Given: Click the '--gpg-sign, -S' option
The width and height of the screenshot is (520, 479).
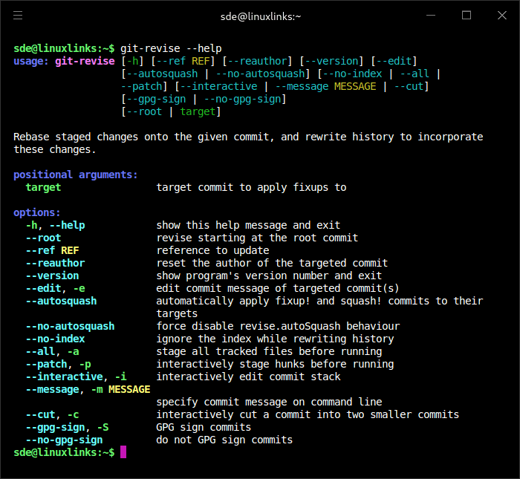Looking at the screenshot, I should (68, 428).
